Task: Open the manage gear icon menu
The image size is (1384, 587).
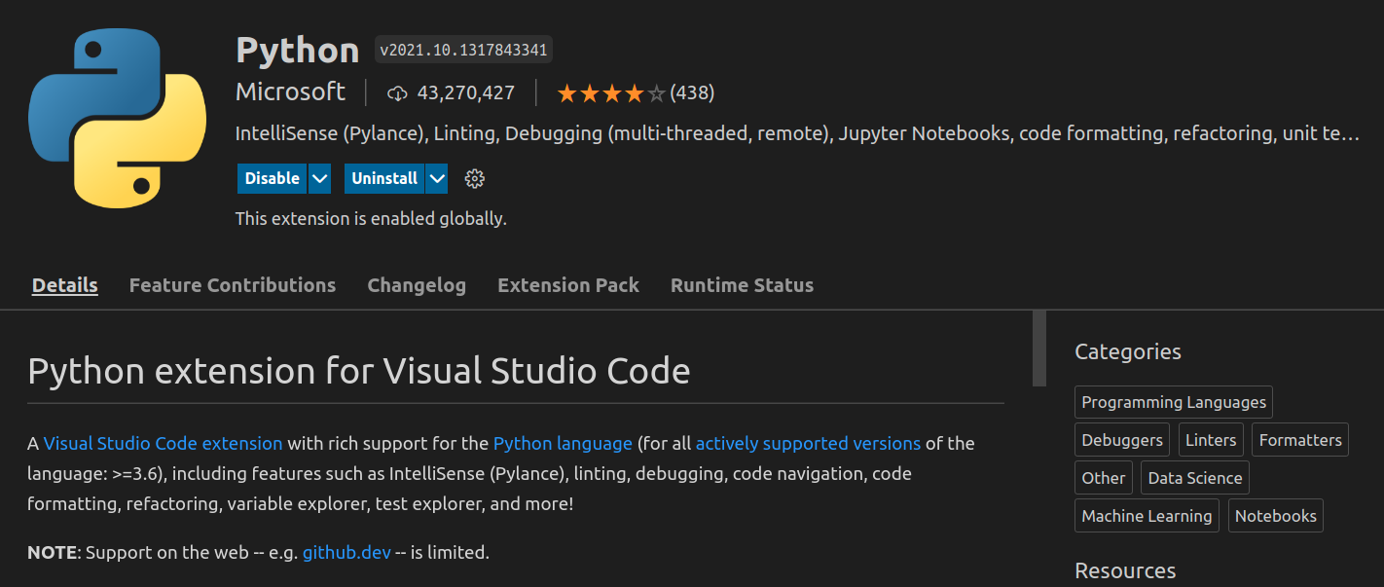Action: pyautogui.click(x=475, y=179)
